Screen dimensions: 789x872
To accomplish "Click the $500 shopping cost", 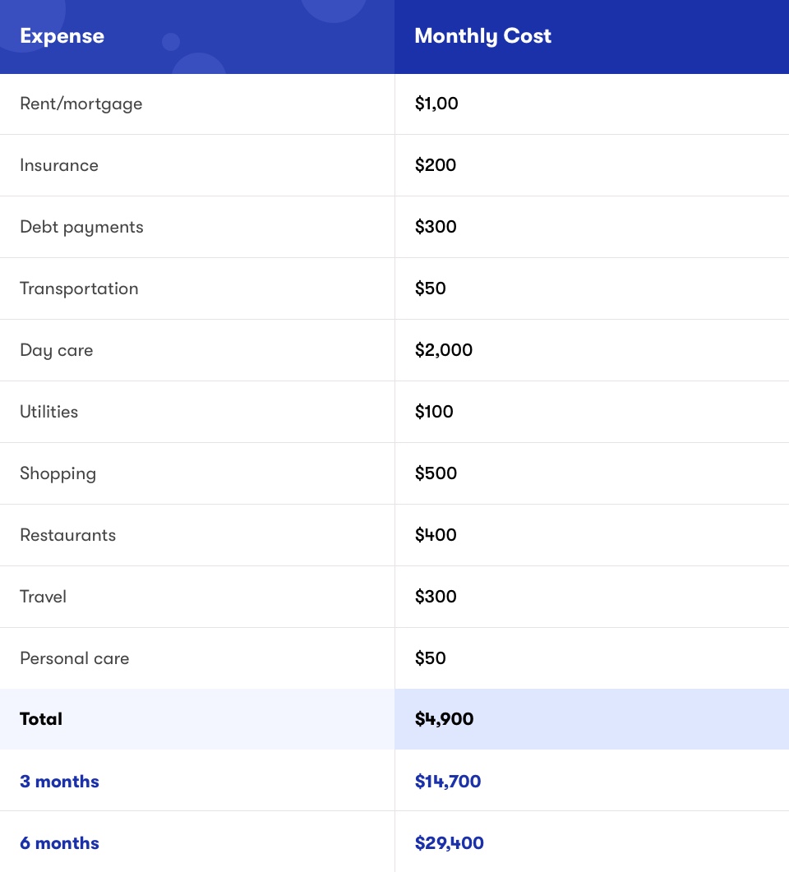I will 436,473.
